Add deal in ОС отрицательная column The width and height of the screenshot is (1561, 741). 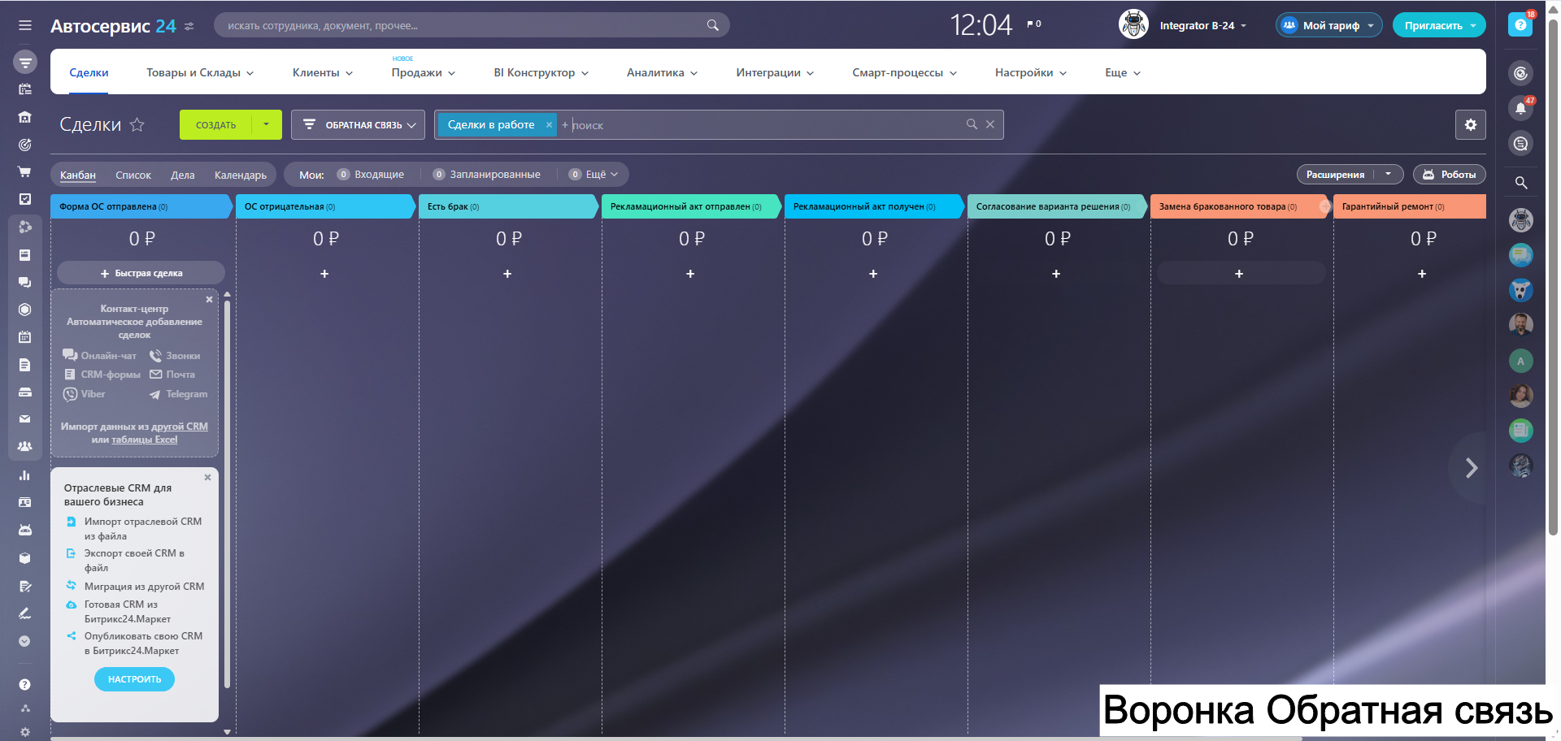324,274
